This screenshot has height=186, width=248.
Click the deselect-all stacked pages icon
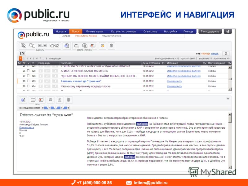[32, 46]
